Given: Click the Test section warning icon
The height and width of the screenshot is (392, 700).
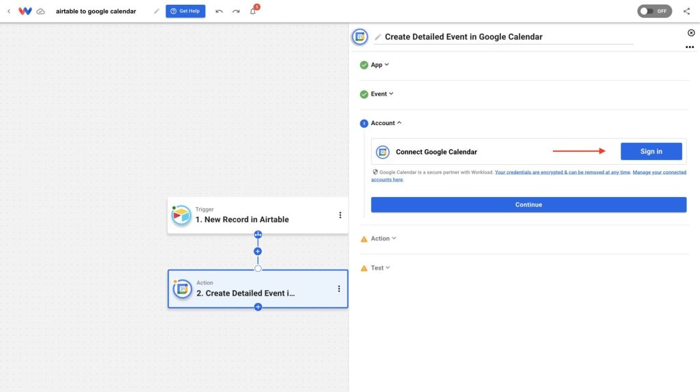Looking at the screenshot, I should tap(364, 268).
